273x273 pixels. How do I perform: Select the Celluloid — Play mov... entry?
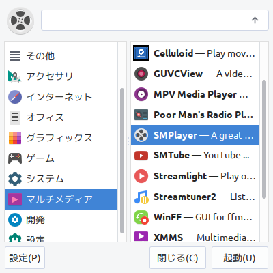pyautogui.click(x=195, y=53)
